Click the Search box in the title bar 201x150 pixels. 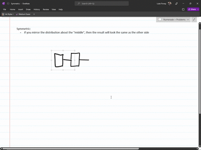(x=102, y=3)
